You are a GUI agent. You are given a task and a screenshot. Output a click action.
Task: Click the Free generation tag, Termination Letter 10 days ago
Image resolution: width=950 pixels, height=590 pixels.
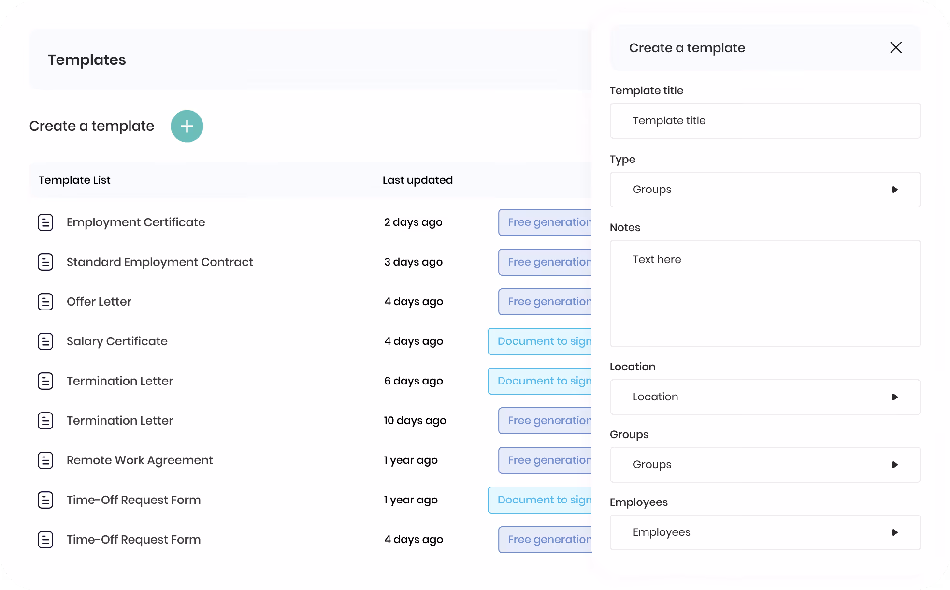pyautogui.click(x=545, y=421)
